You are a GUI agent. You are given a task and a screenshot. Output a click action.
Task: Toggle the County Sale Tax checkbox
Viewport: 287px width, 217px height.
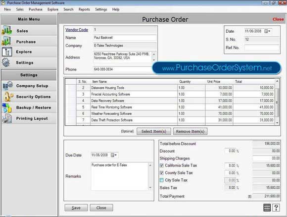pyautogui.click(x=162, y=173)
